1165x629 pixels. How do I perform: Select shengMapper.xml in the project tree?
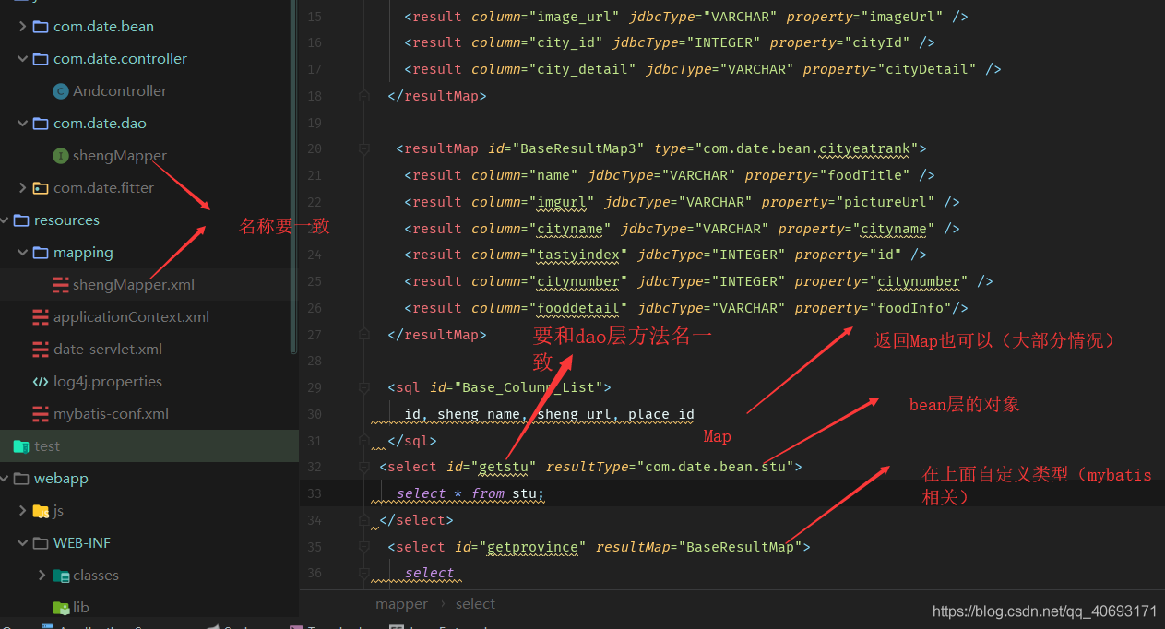[x=134, y=284]
